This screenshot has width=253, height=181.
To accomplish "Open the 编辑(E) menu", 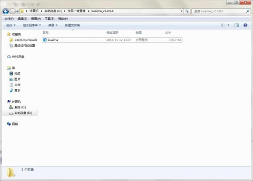I will click(x=22, y=19).
